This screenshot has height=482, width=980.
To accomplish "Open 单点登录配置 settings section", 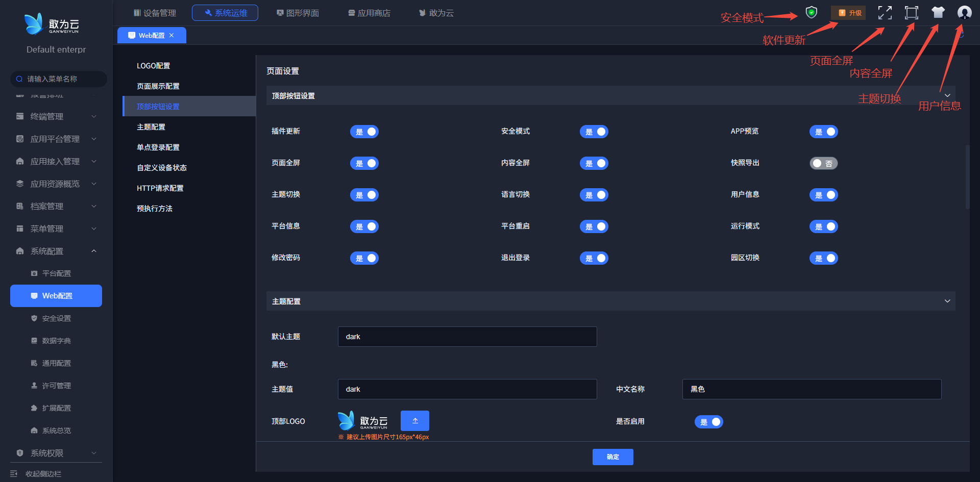I will point(189,147).
